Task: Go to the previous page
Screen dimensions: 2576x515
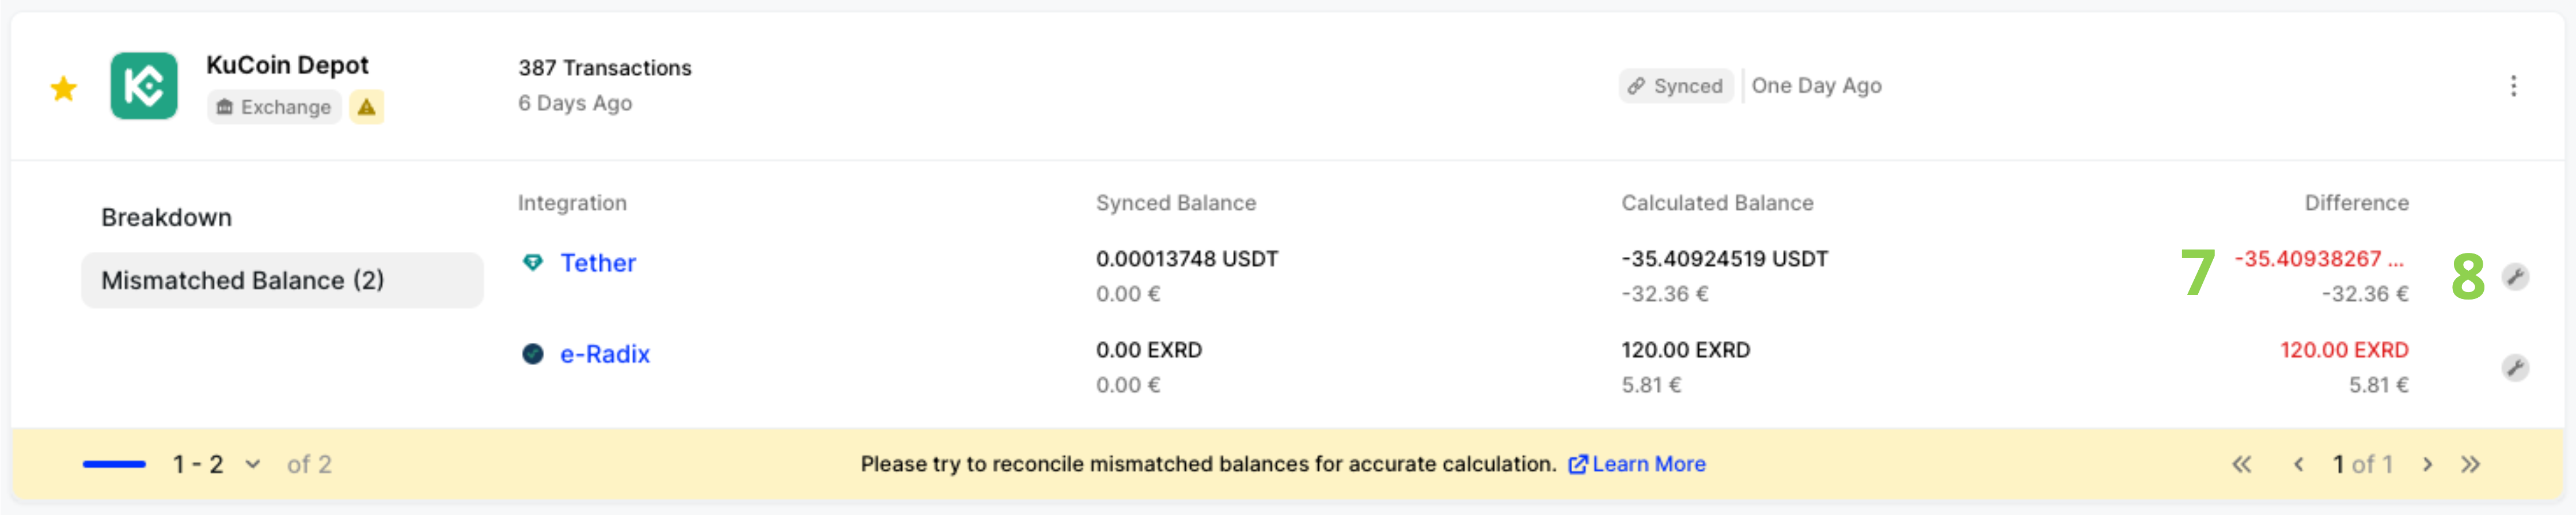Action: [2298, 464]
